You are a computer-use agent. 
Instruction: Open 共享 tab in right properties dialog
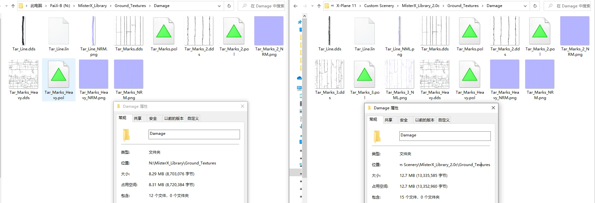coord(388,120)
